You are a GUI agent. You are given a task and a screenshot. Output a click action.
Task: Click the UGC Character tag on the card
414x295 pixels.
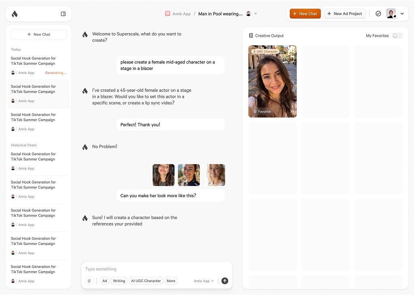(265, 51)
